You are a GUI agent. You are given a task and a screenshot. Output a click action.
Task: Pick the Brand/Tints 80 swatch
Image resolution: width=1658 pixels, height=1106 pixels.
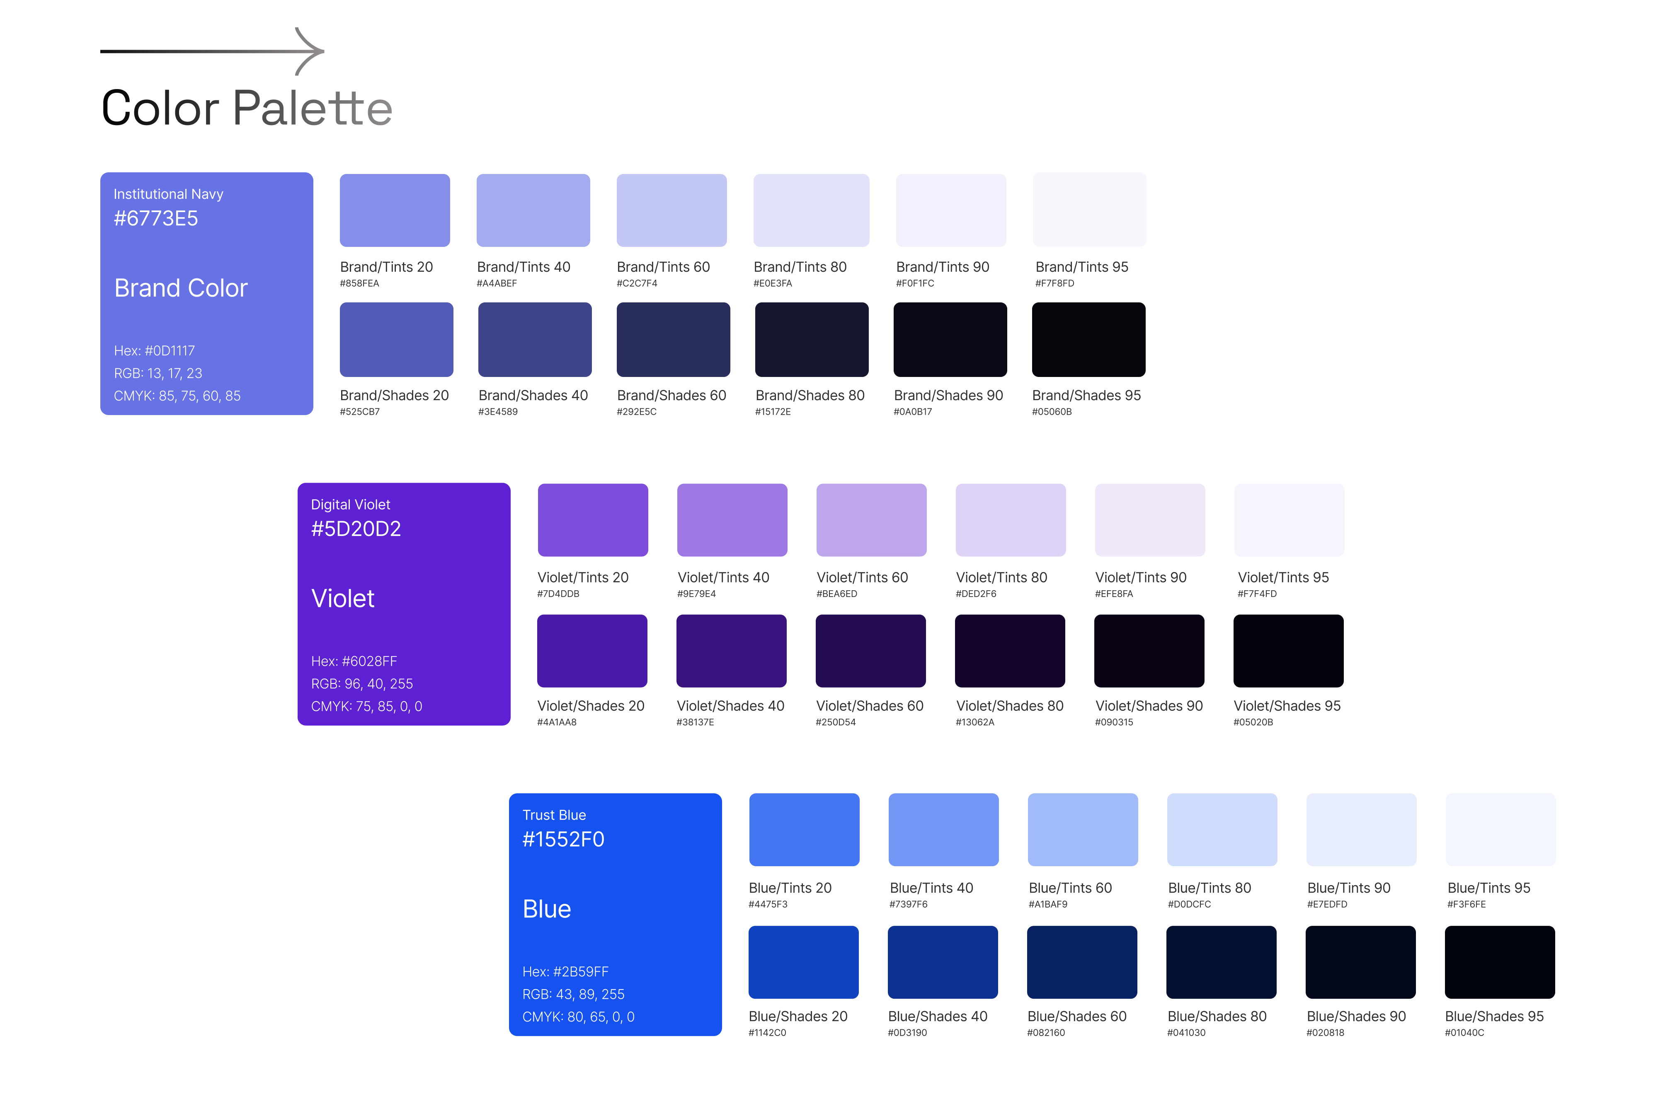click(811, 210)
